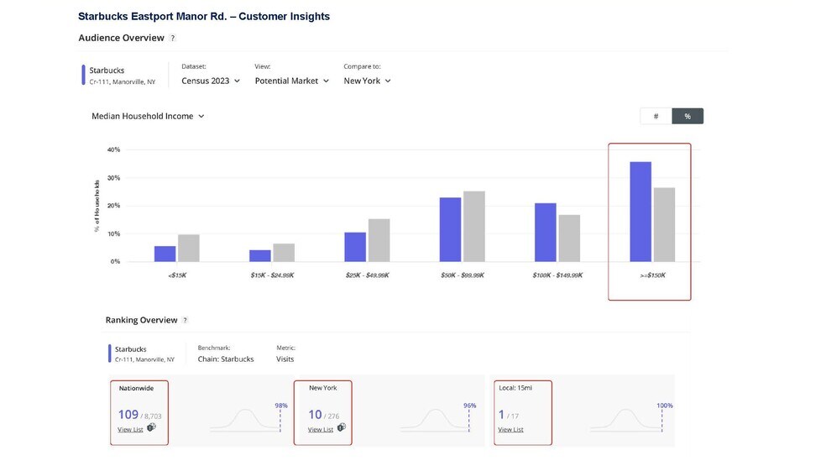Click the >=$150K axis label
Viewport: 826px width, 461px height.
653,275
